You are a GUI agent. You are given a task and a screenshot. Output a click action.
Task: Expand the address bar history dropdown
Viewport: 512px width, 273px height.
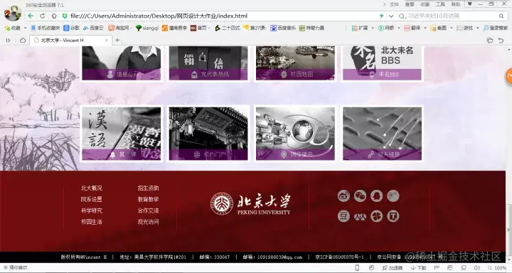391,16
